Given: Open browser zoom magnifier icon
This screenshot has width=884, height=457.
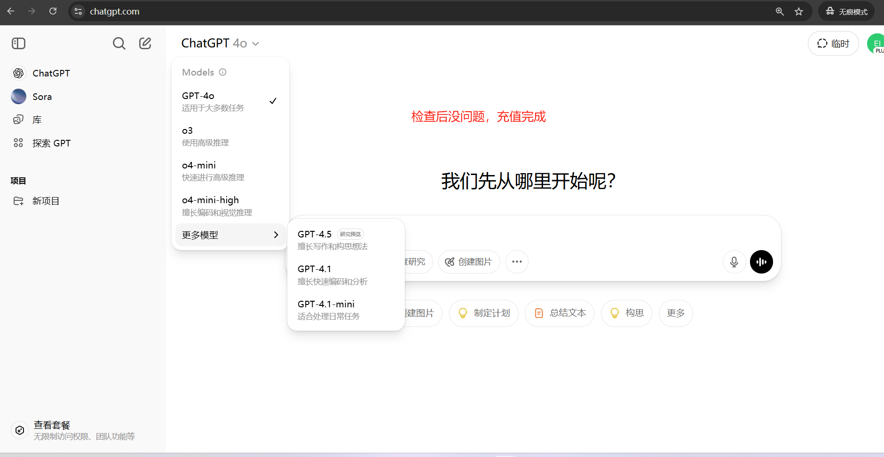Looking at the screenshot, I should 780,12.
